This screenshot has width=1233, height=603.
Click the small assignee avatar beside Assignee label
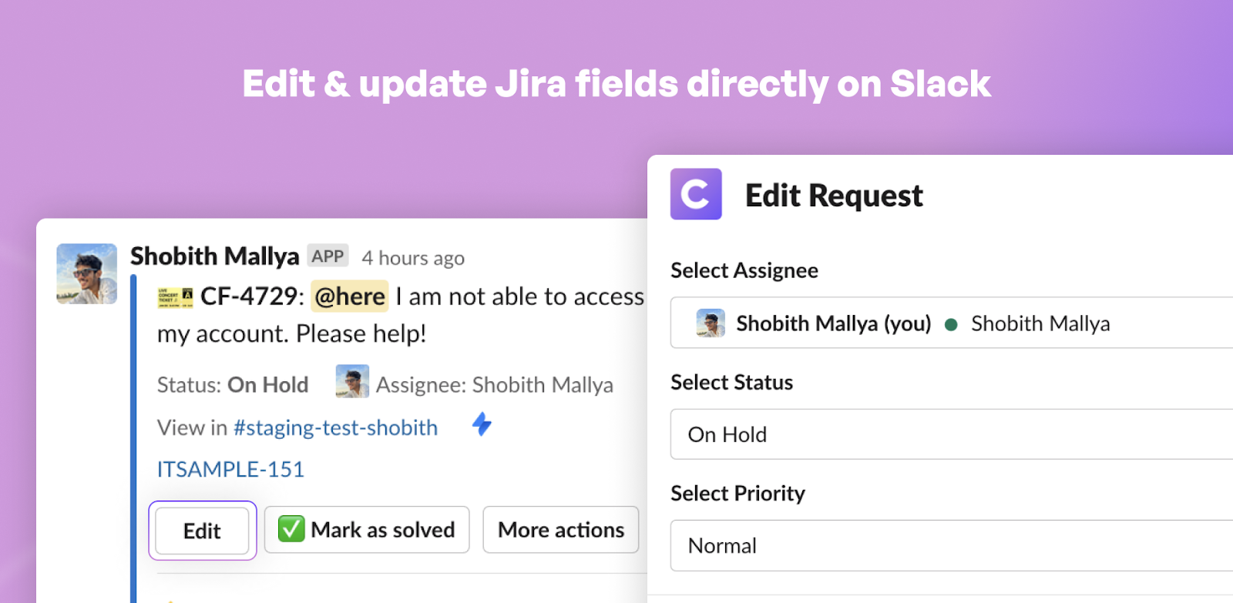[x=352, y=382]
